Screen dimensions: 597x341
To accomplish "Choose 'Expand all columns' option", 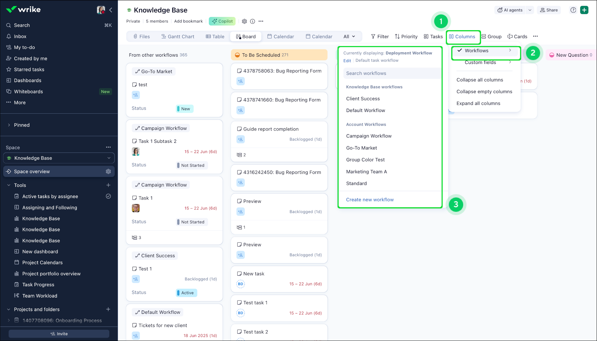I will tap(478, 103).
